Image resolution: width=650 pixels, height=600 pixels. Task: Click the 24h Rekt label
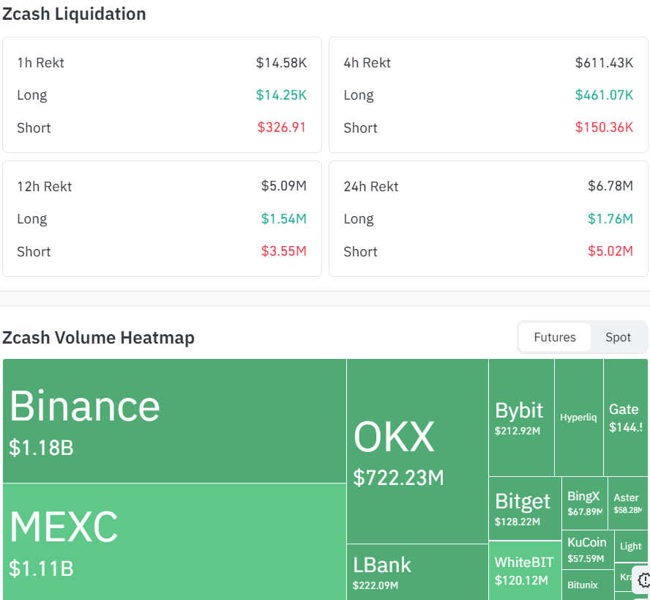point(371,186)
